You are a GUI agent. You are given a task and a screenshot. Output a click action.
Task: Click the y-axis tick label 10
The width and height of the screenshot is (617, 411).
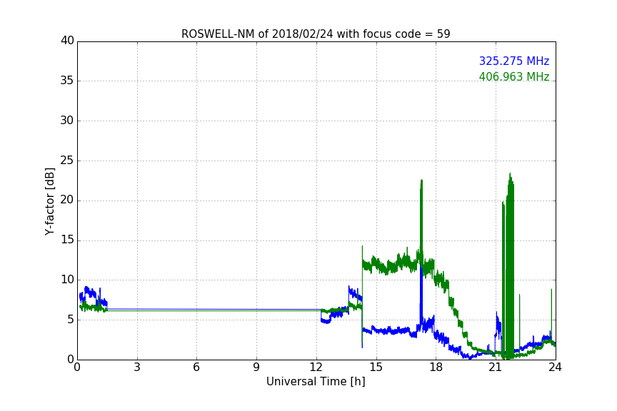click(67, 280)
